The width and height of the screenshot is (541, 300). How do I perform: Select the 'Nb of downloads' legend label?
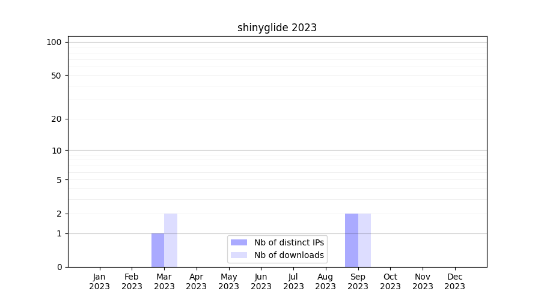click(x=289, y=255)
